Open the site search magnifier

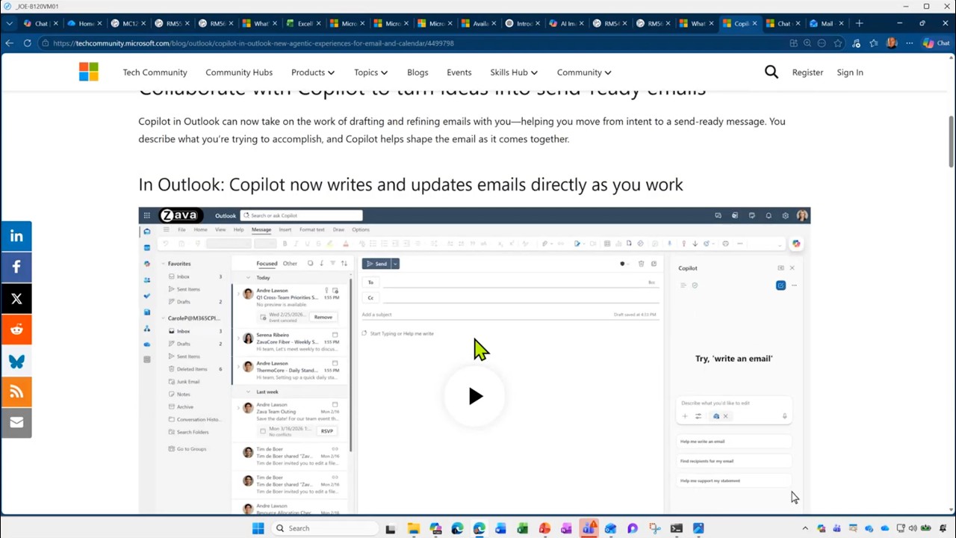coord(772,72)
